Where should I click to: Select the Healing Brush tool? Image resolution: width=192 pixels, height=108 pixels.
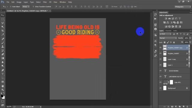coord(3,39)
